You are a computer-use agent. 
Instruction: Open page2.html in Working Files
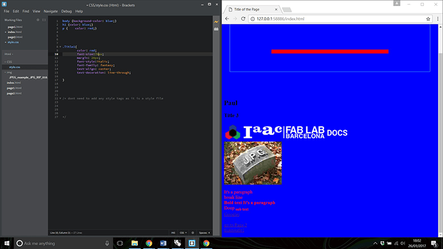pos(15,37)
